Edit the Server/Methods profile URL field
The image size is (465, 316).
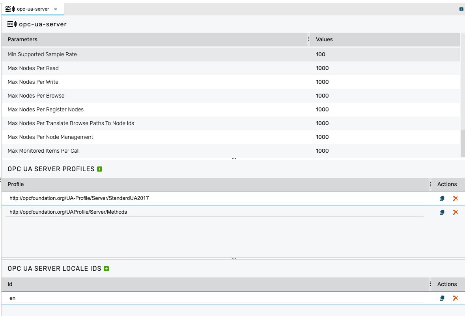213,212
